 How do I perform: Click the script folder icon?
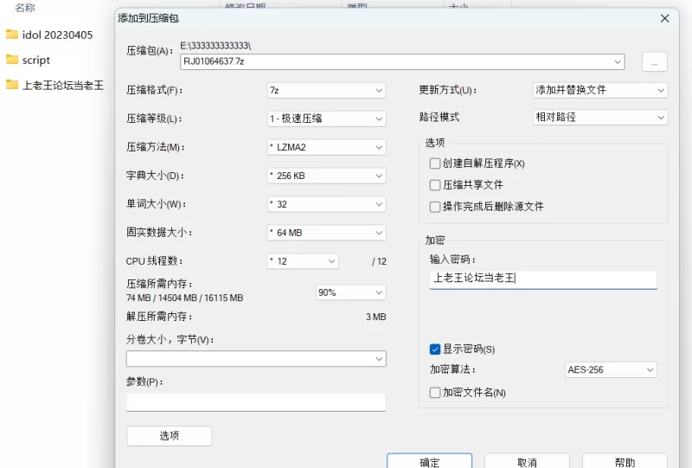coord(12,60)
